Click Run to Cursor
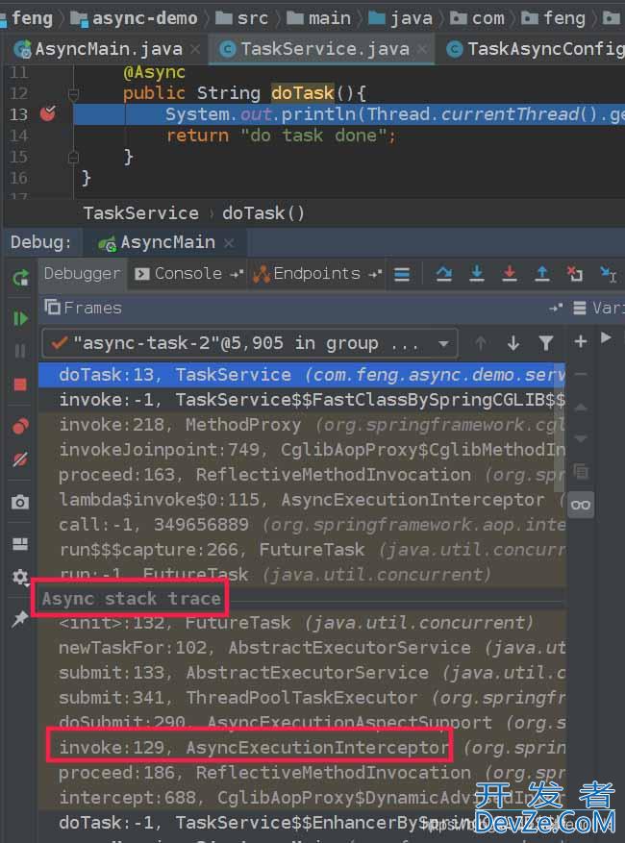This screenshot has height=843, width=625. (x=608, y=275)
